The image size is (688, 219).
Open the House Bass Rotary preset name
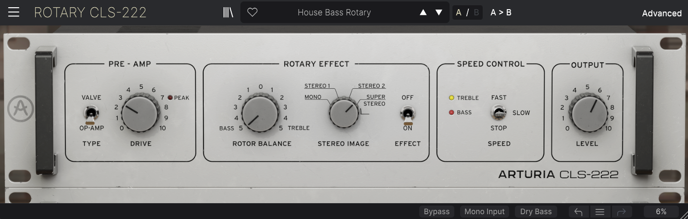[334, 12]
